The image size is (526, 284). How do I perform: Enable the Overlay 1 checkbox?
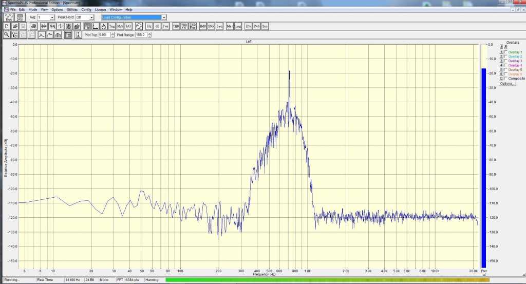click(x=506, y=52)
